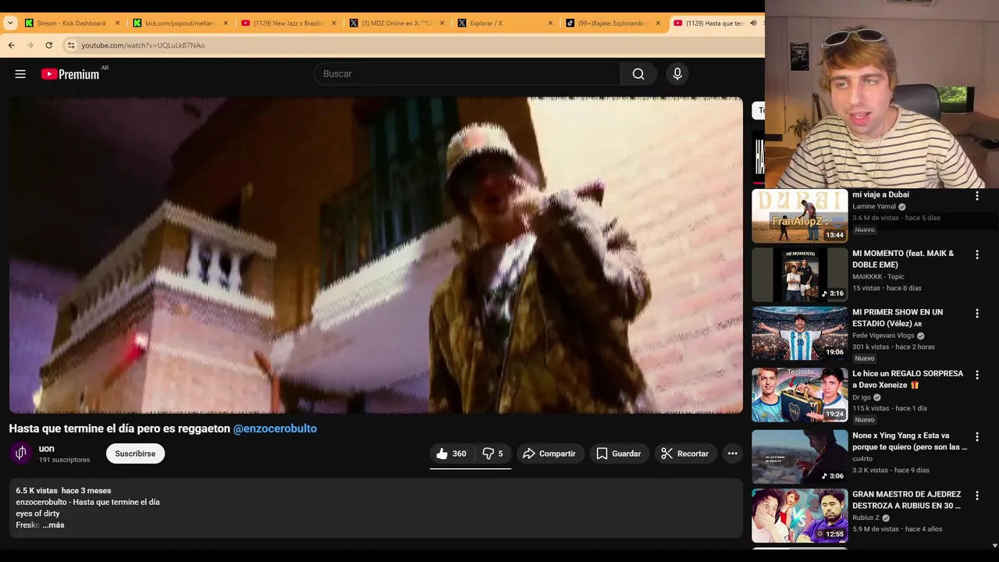The image size is (999, 562).
Task: Reload the current page
Action: tap(48, 45)
